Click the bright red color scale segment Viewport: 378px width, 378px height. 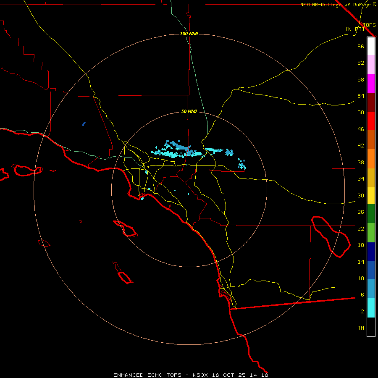point(371,121)
